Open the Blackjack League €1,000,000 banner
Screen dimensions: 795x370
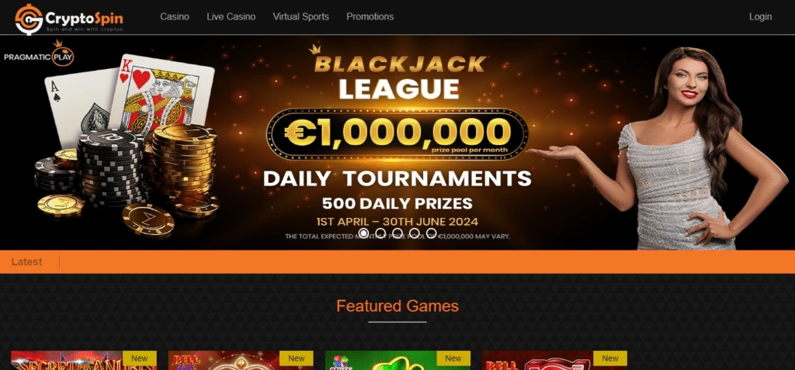(x=397, y=143)
